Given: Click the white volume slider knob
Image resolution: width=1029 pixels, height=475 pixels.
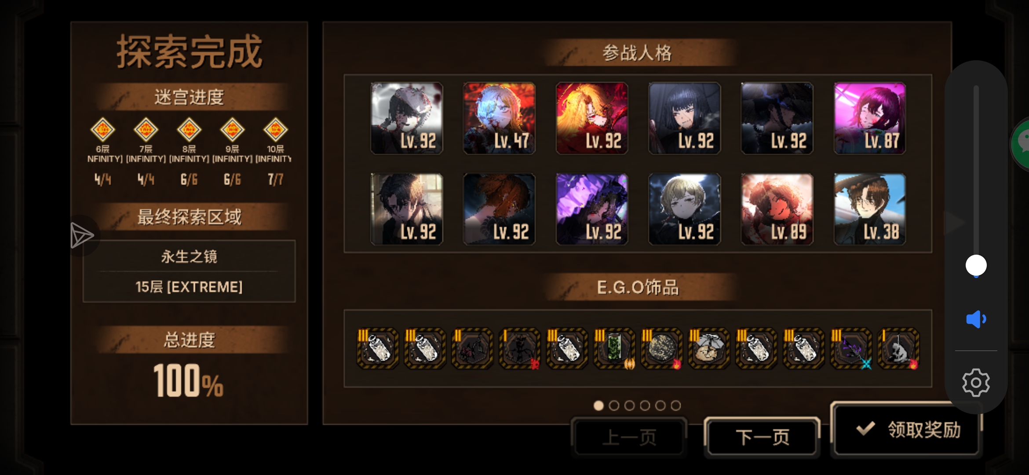Looking at the screenshot, I should click(x=976, y=265).
